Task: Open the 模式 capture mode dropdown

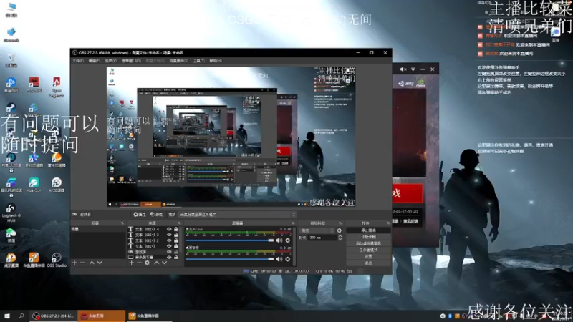Action: [237, 214]
